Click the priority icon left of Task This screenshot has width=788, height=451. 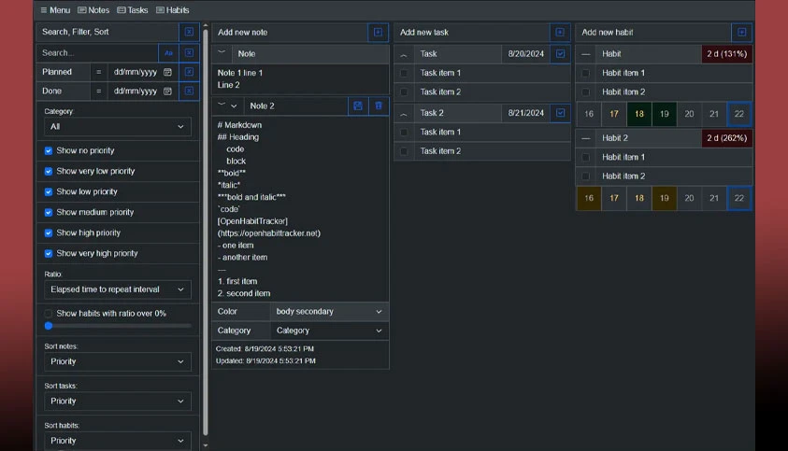pyautogui.click(x=404, y=54)
